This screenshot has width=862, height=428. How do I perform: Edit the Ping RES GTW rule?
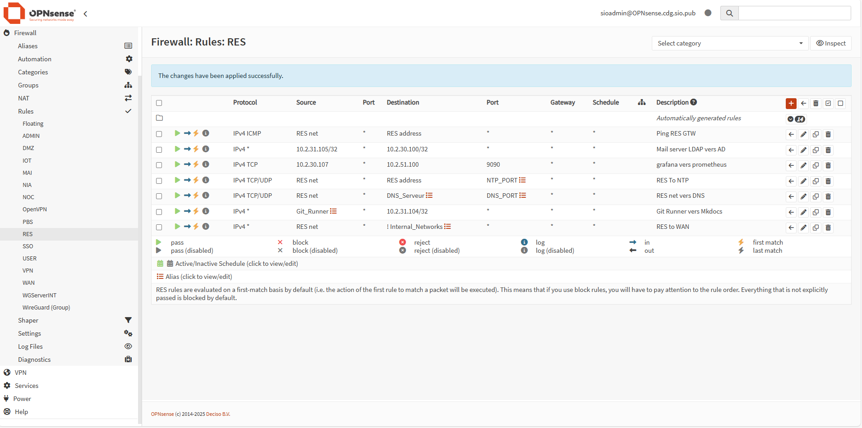click(x=803, y=134)
